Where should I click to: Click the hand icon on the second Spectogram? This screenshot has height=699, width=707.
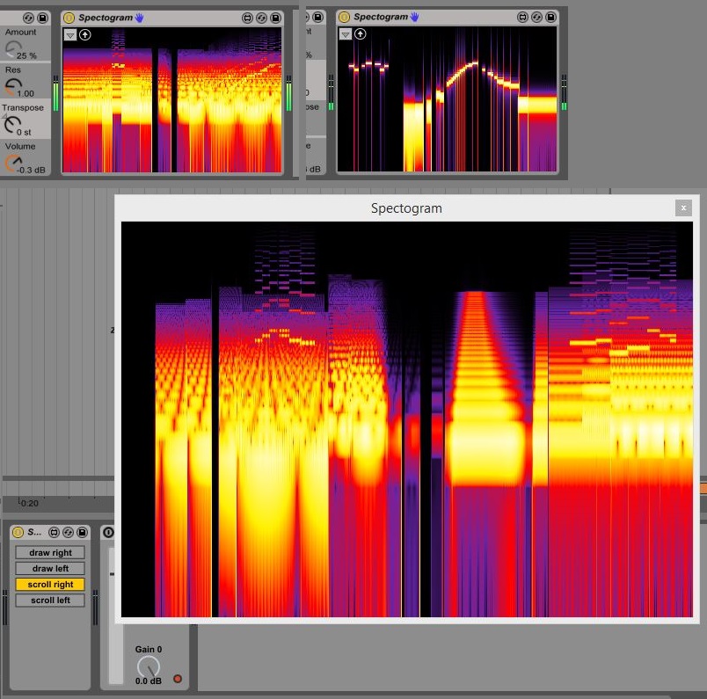pyautogui.click(x=414, y=18)
